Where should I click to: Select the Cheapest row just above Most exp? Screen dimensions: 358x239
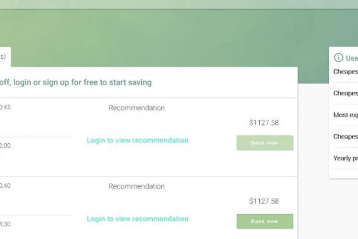(x=346, y=93)
